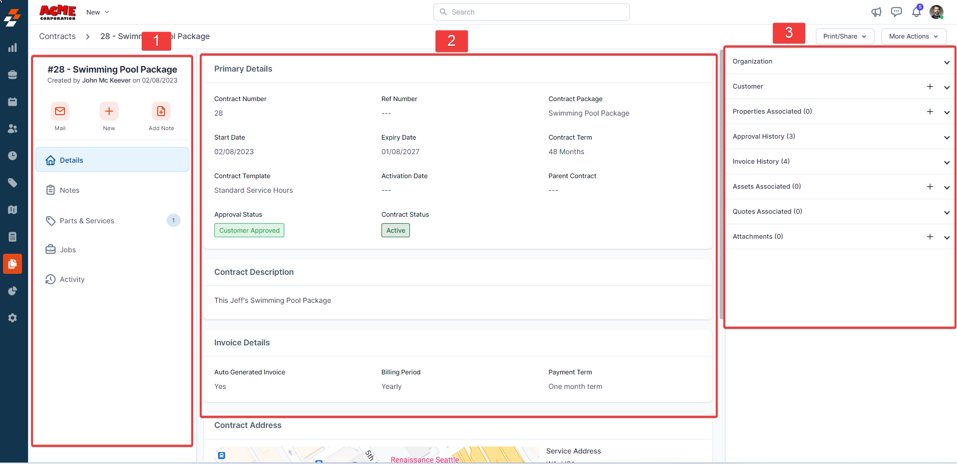Click the Mail icon button
Viewport: 957px width, 464px height.
[60, 111]
